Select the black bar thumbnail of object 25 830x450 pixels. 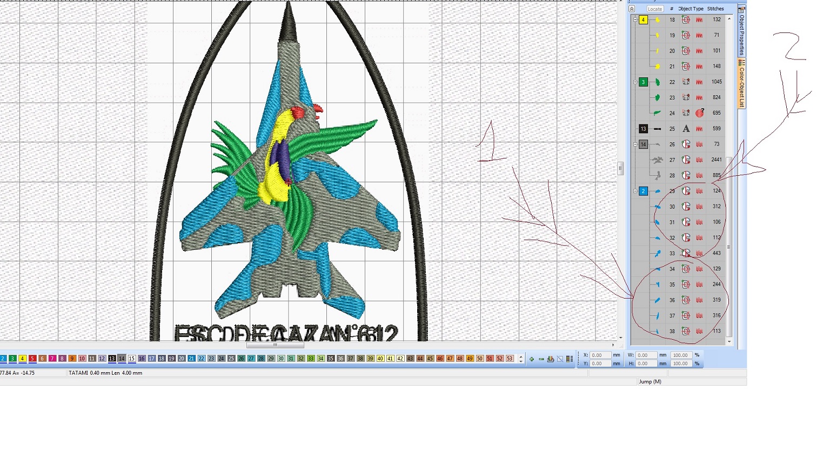pyautogui.click(x=658, y=129)
